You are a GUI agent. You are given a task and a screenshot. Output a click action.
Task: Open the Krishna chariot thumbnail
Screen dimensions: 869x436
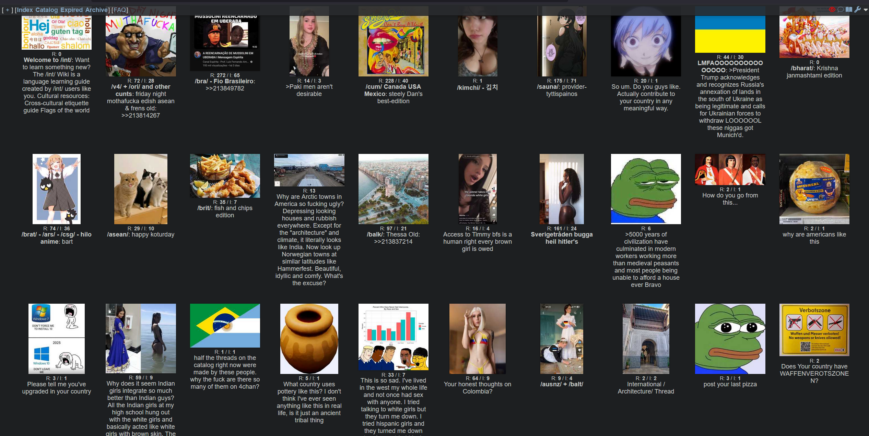point(814,32)
